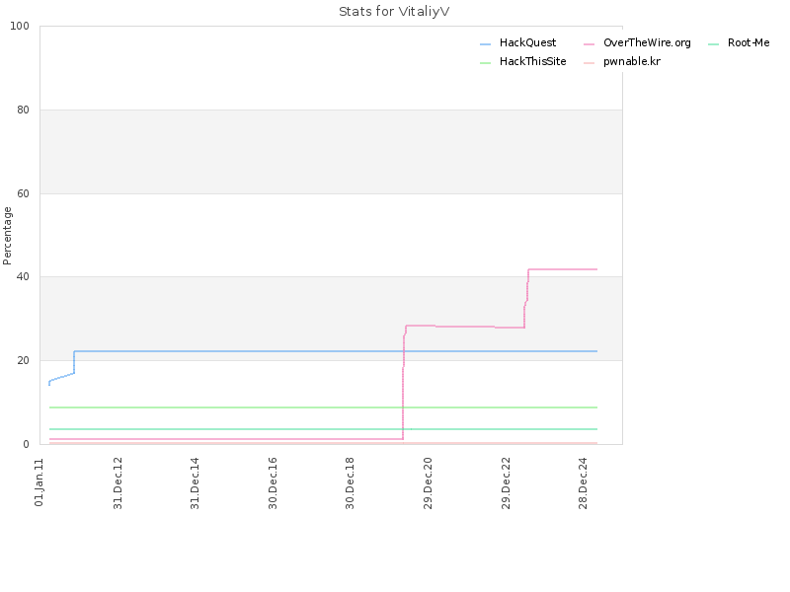Viewport: 790px width, 592px height.
Task: Click the 31.Dec.14 x-axis date label
Action: coord(195,483)
